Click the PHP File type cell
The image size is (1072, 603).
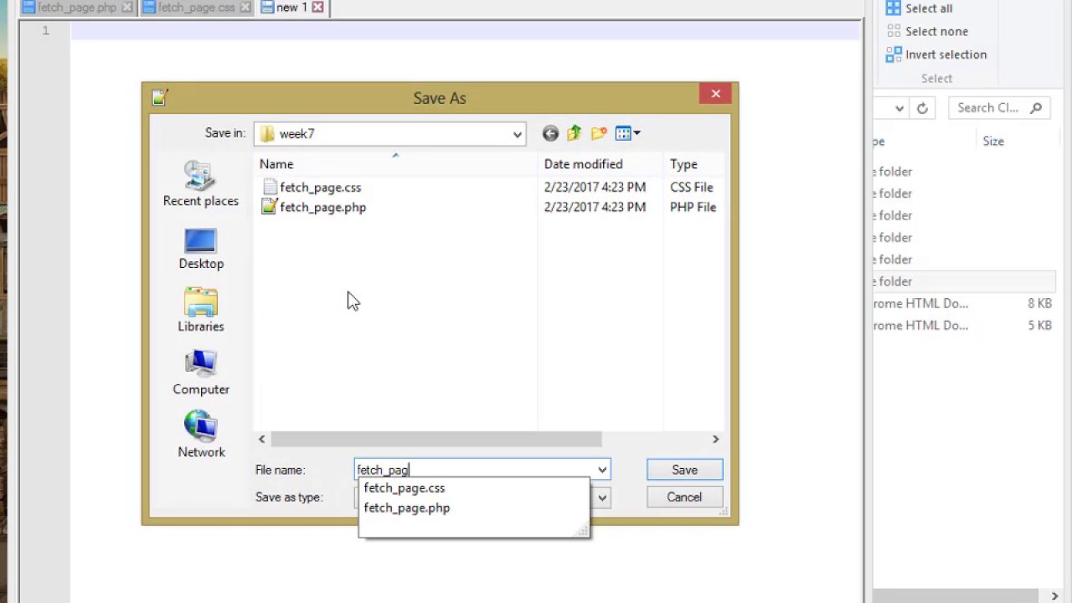pos(693,208)
